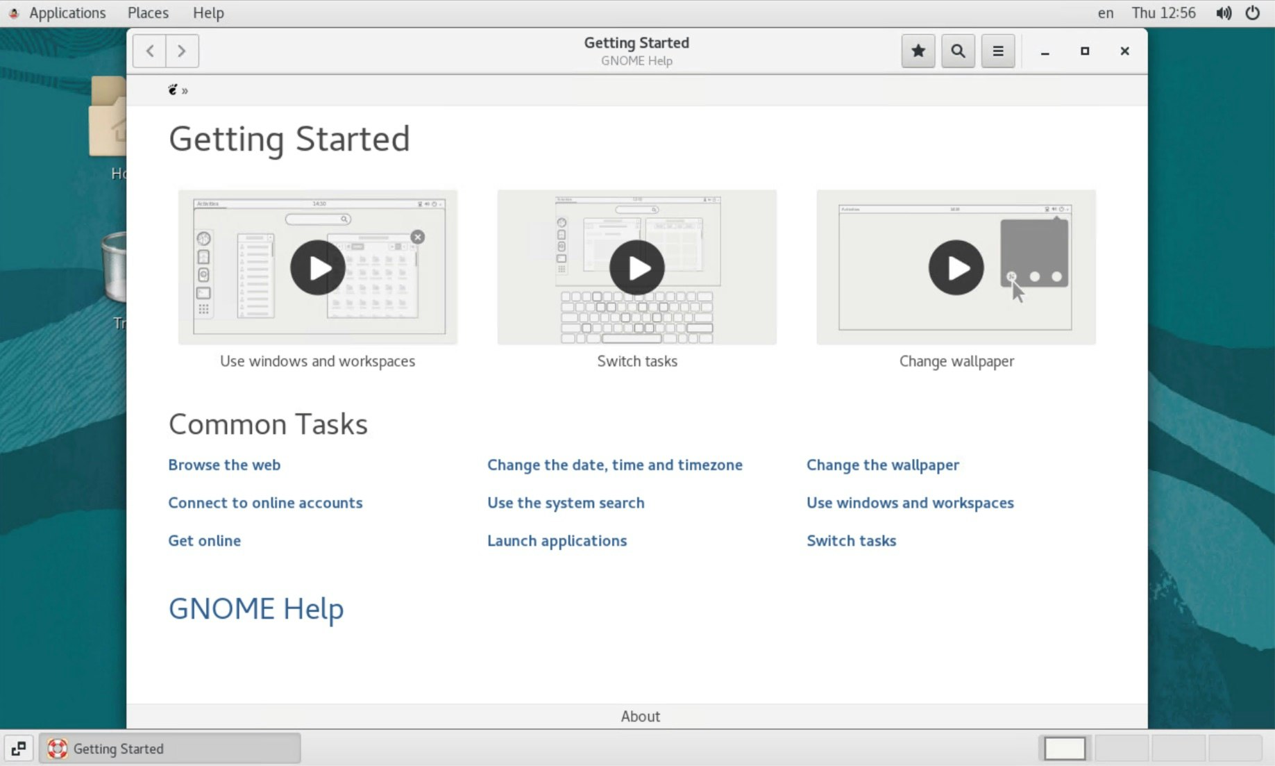Switch to the first workspace in pager
Screen dimensions: 1275x766
[x=1065, y=749]
